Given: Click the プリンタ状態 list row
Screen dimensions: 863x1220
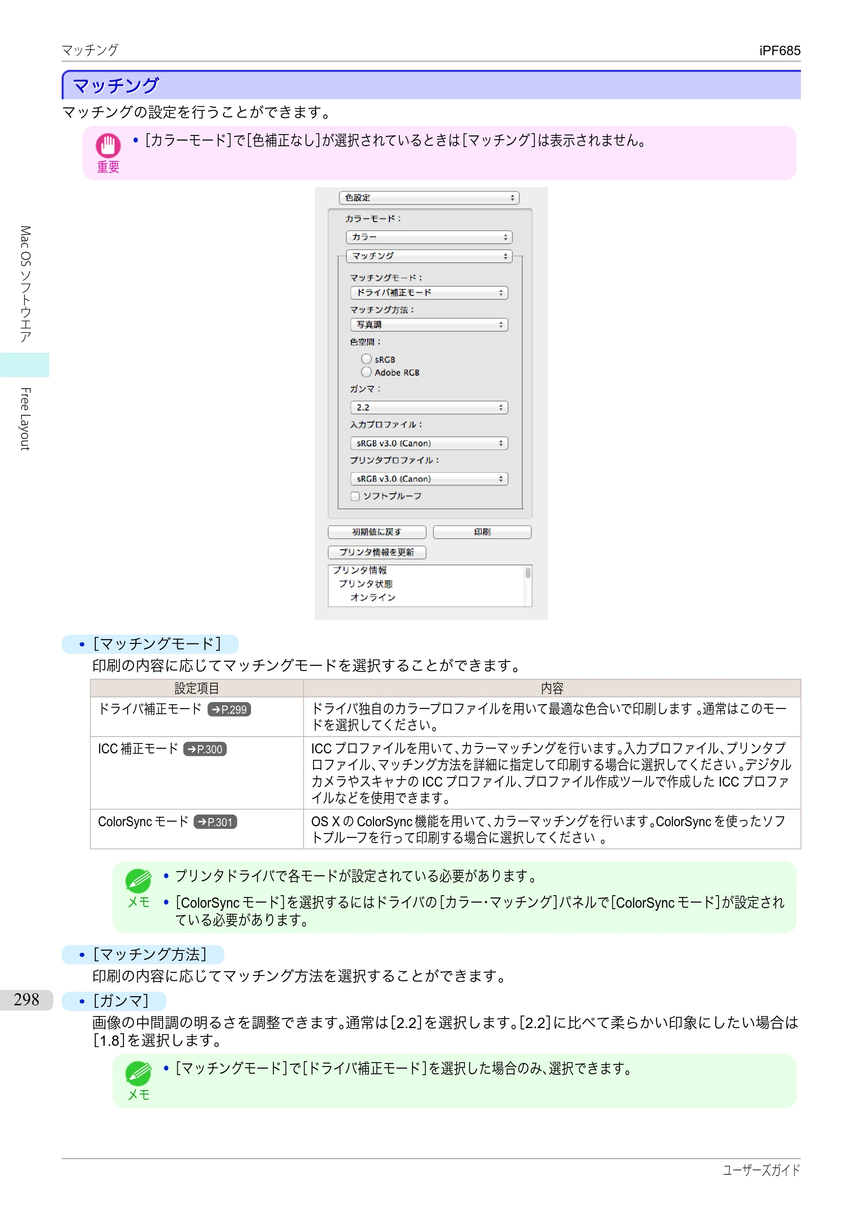Looking at the screenshot, I should [x=366, y=583].
